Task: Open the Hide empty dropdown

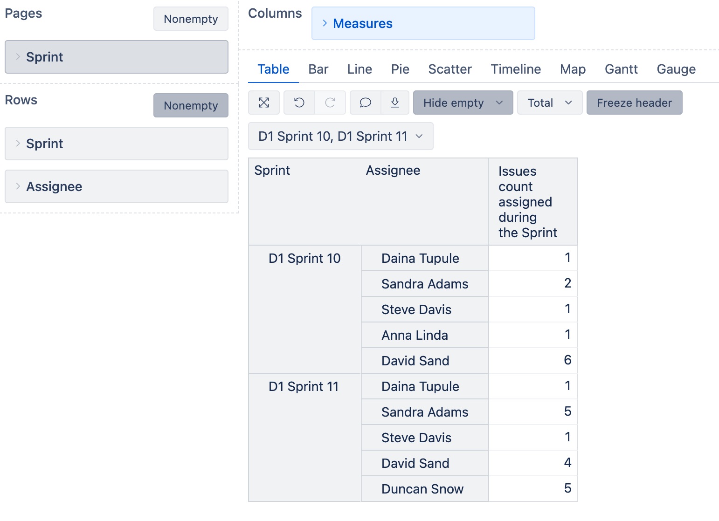Action: point(463,103)
